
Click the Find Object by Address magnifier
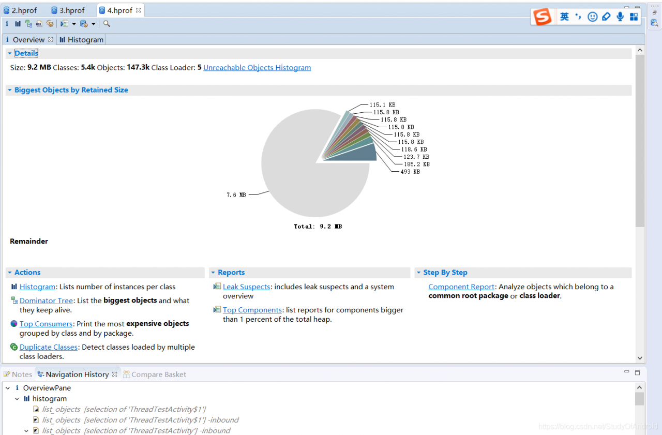pos(107,24)
